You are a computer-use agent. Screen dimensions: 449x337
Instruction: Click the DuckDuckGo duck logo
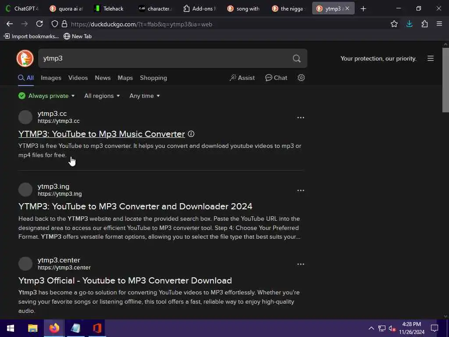pyautogui.click(x=25, y=58)
